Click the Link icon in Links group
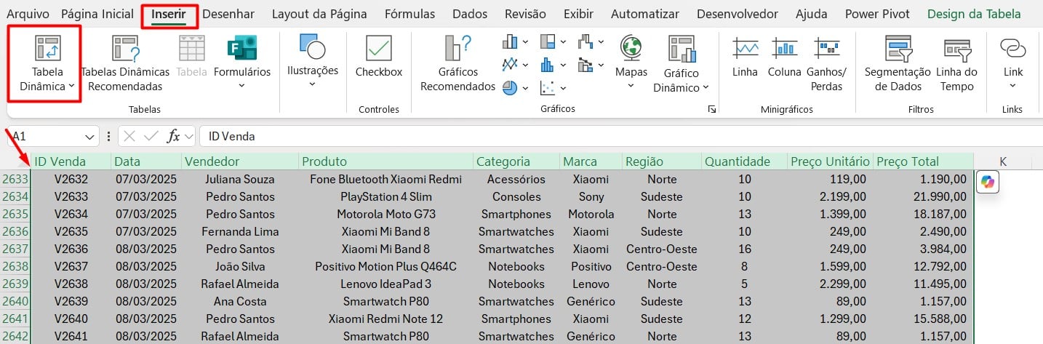 tap(1012, 48)
